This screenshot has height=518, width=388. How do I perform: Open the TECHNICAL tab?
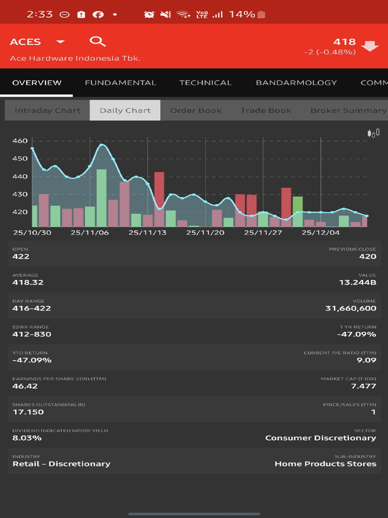point(206,82)
